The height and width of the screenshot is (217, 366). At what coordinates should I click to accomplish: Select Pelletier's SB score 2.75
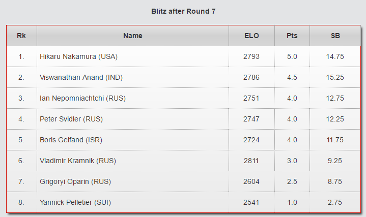pyautogui.click(x=335, y=202)
